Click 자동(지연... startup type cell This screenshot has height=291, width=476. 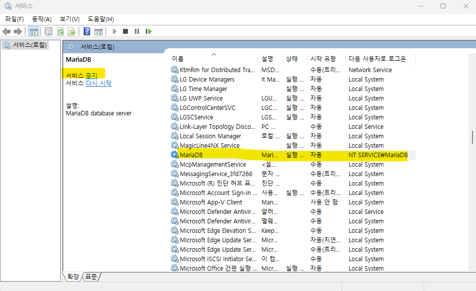(325, 240)
